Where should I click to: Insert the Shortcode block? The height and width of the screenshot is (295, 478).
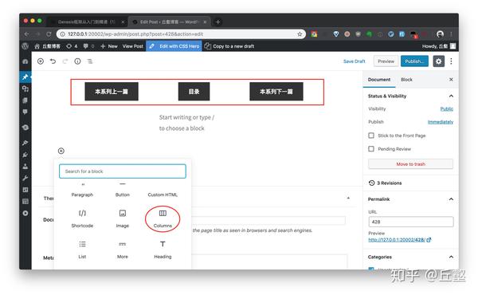pos(82,218)
